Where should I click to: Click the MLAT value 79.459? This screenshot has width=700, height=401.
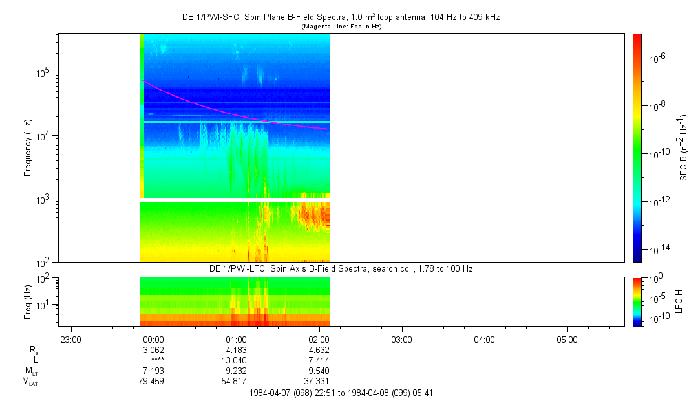[153, 382]
